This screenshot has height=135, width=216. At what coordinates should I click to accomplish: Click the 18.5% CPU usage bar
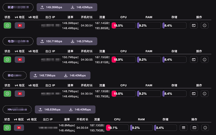pyautogui.click(x=124, y=26)
